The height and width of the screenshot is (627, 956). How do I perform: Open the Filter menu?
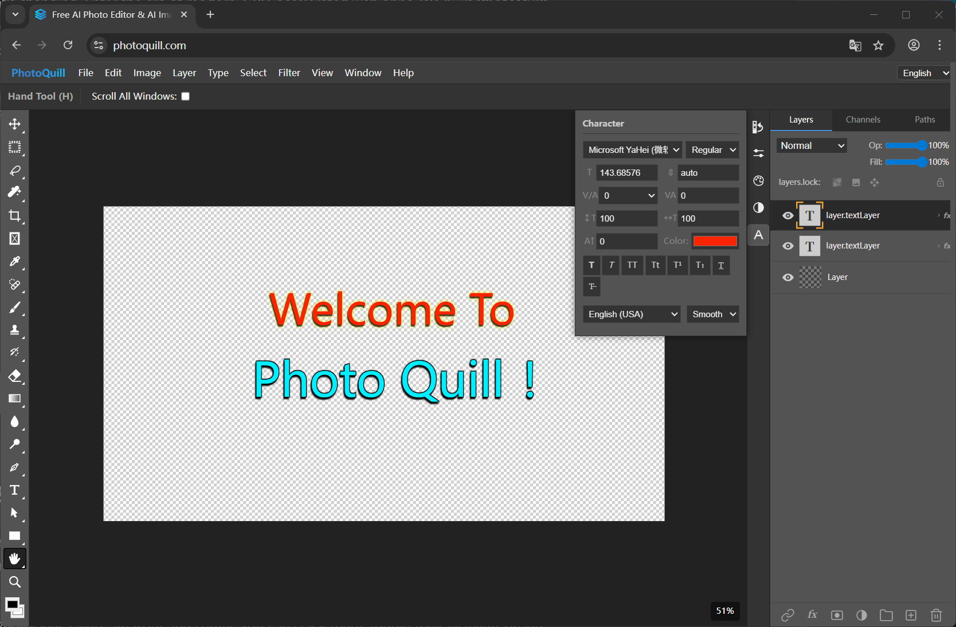(289, 73)
